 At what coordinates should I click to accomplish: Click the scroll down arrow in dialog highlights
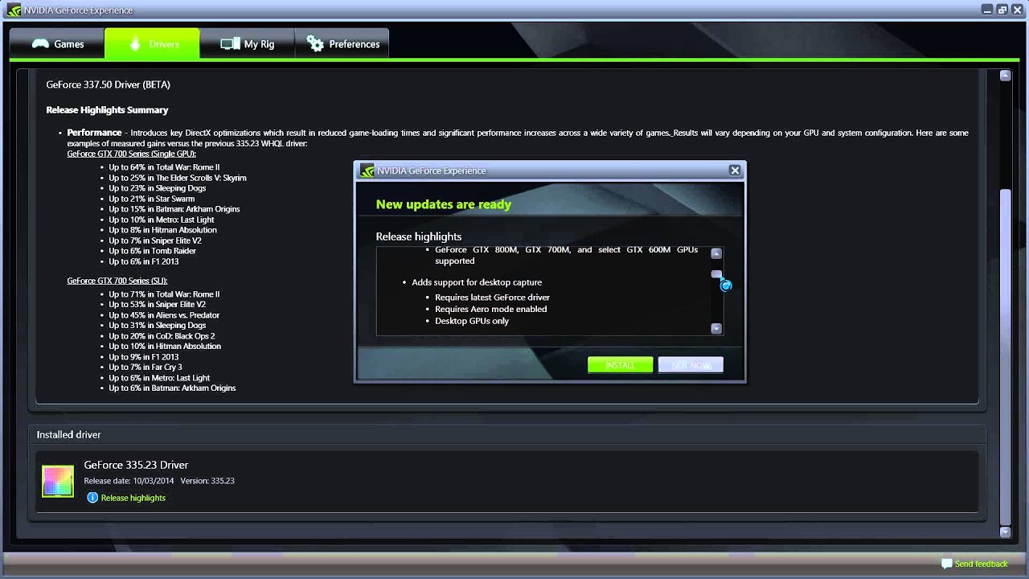click(x=716, y=328)
